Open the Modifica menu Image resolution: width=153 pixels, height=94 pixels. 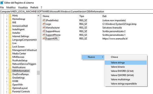(x=11, y=7)
